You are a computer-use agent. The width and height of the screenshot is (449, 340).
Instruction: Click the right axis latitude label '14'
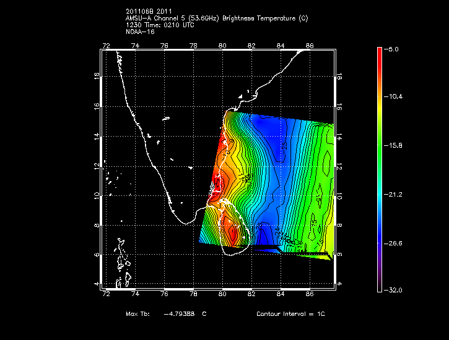(x=339, y=137)
